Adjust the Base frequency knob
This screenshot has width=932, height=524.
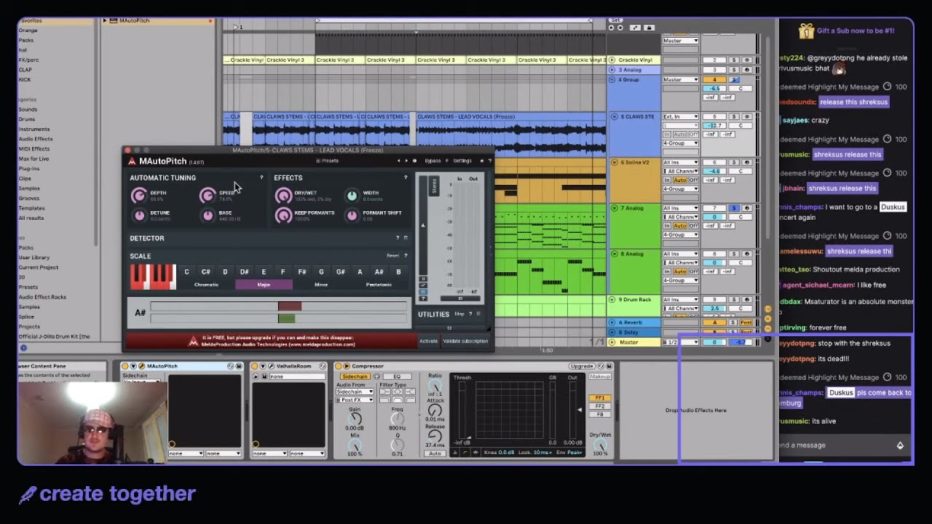click(208, 215)
